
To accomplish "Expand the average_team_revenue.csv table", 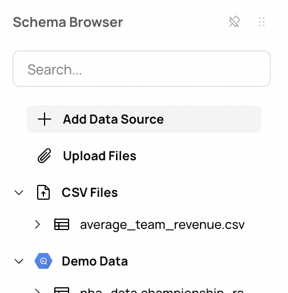I will point(38,224).
